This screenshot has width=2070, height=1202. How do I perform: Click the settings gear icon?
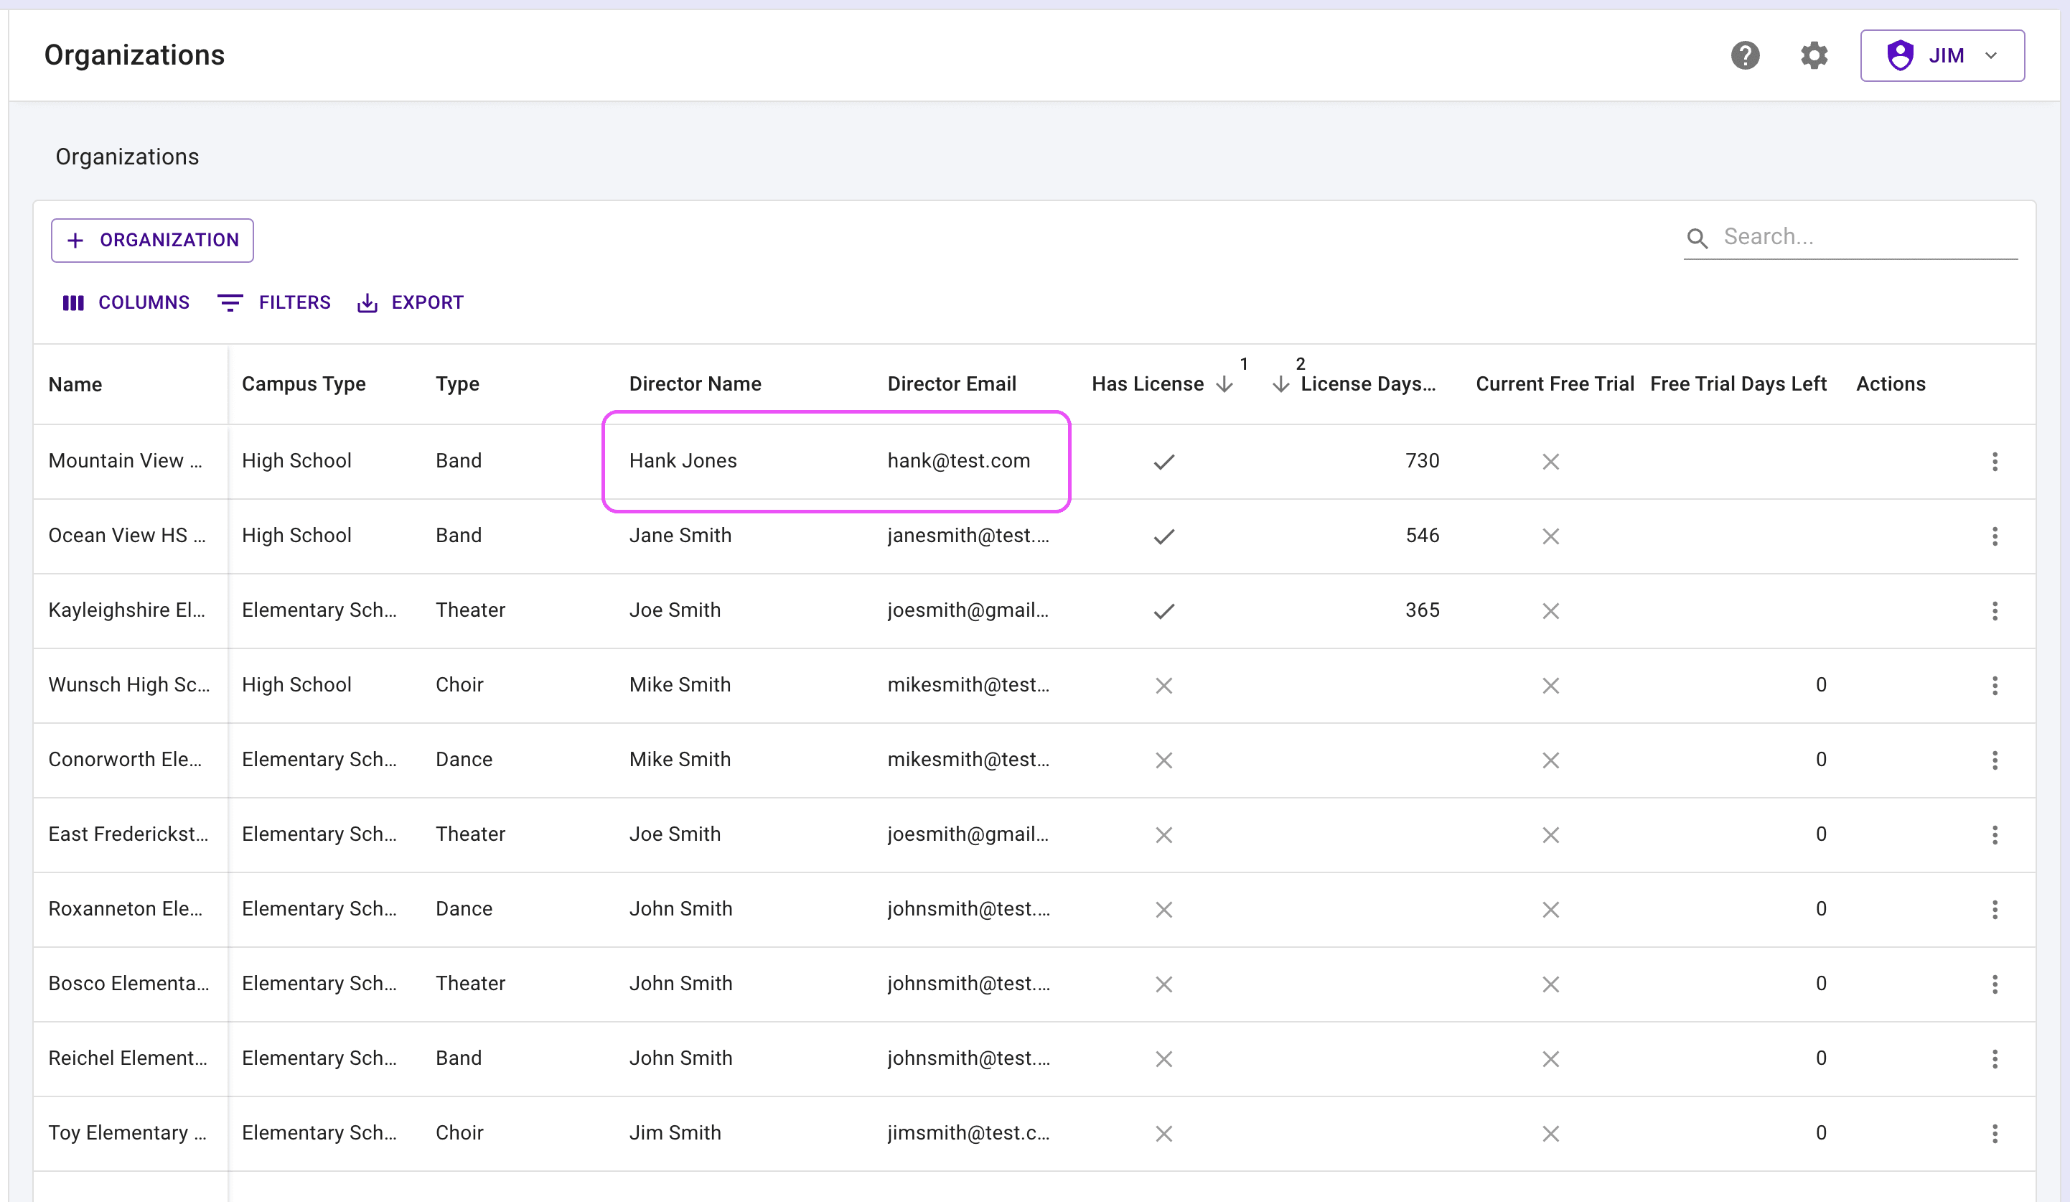pyautogui.click(x=1812, y=56)
